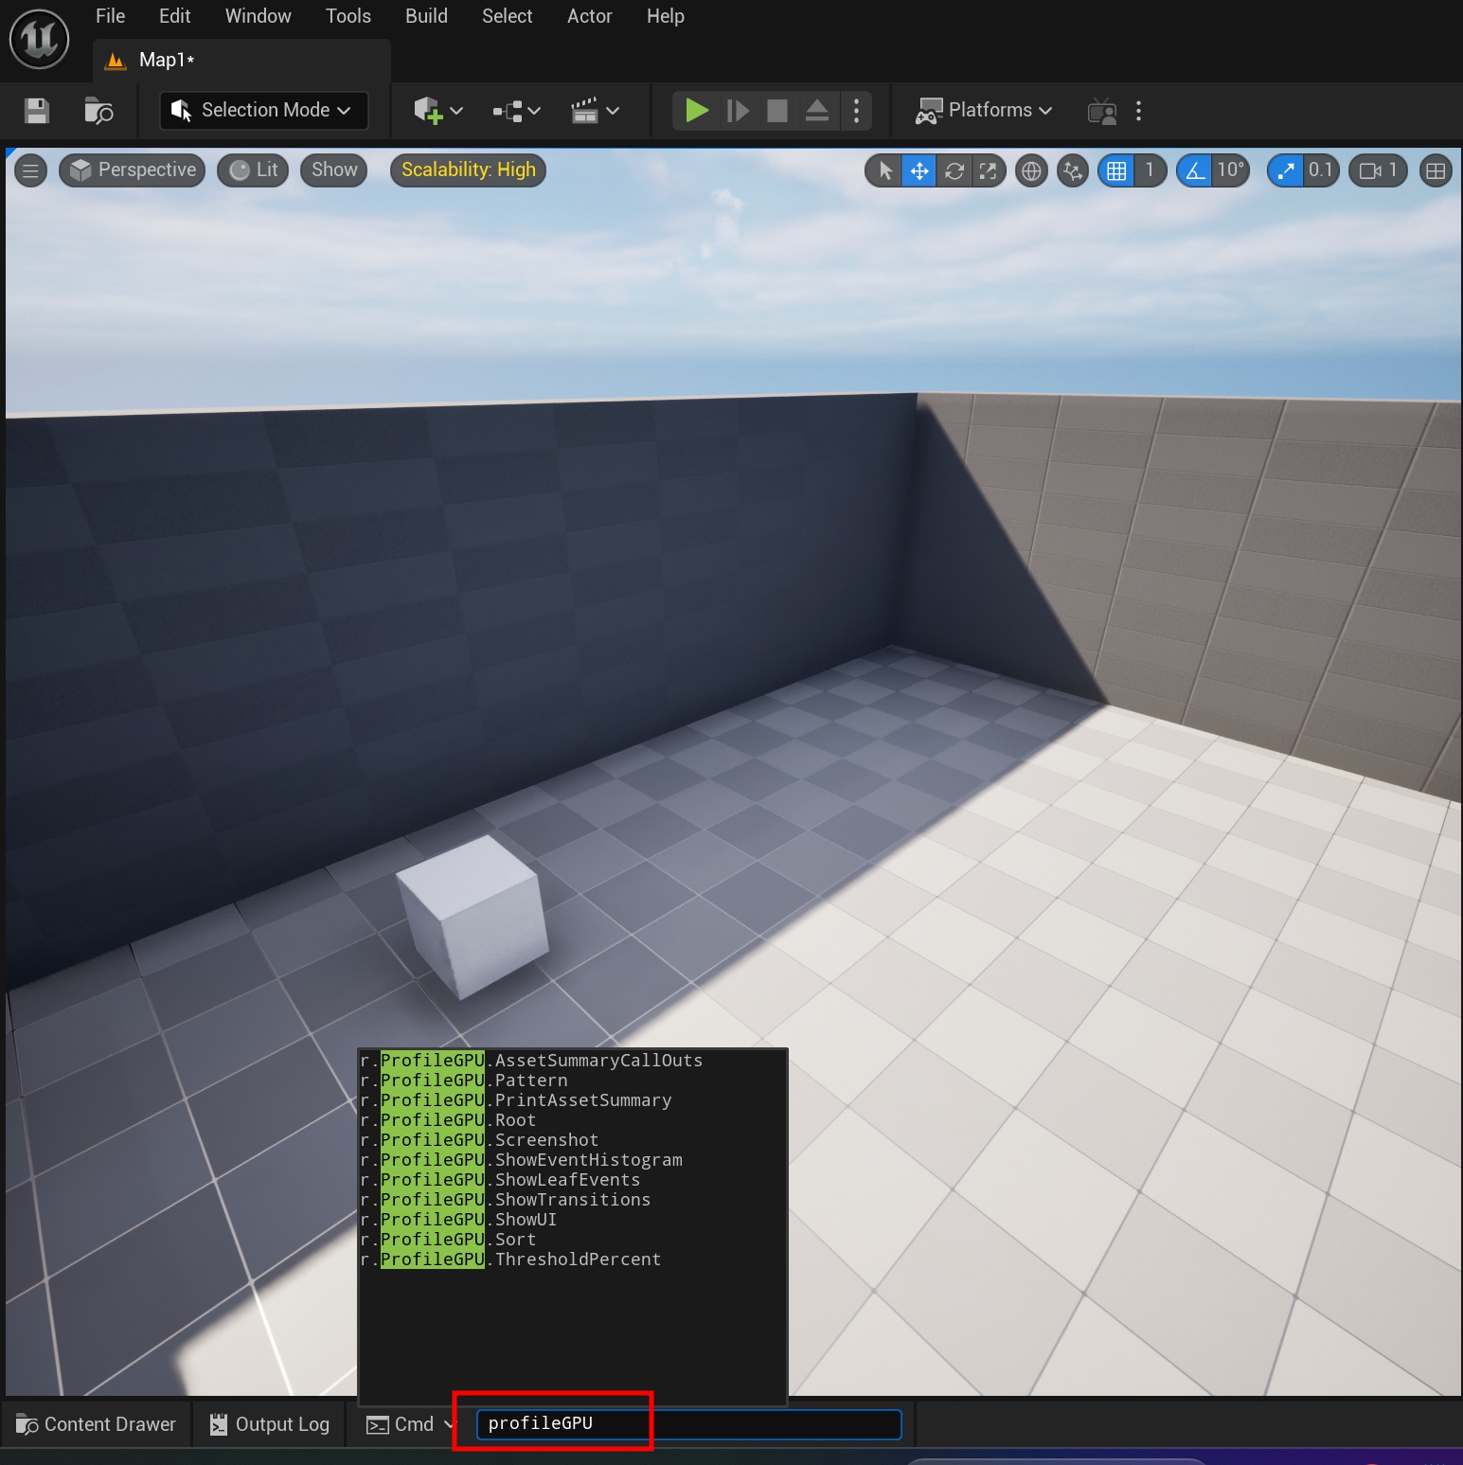The image size is (1463, 1465).
Task: Open the Lit view mode menu
Action: 253,170
